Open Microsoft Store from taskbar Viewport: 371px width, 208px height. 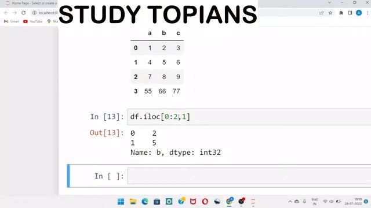(157, 202)
